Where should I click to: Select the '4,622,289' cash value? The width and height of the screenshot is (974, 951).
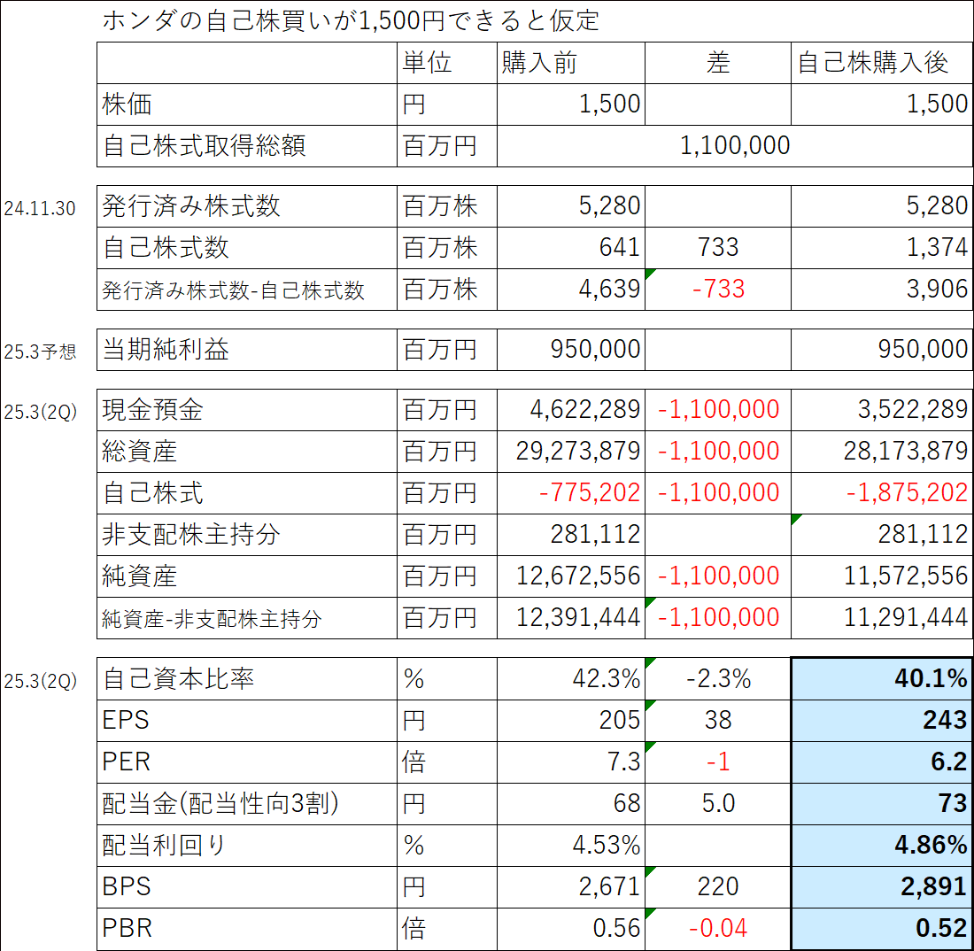(585, 409)
